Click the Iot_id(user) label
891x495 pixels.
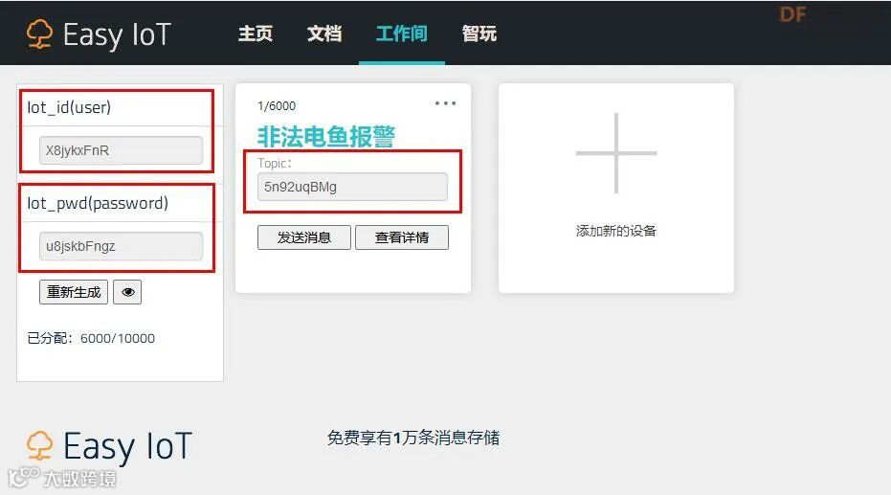69,107
